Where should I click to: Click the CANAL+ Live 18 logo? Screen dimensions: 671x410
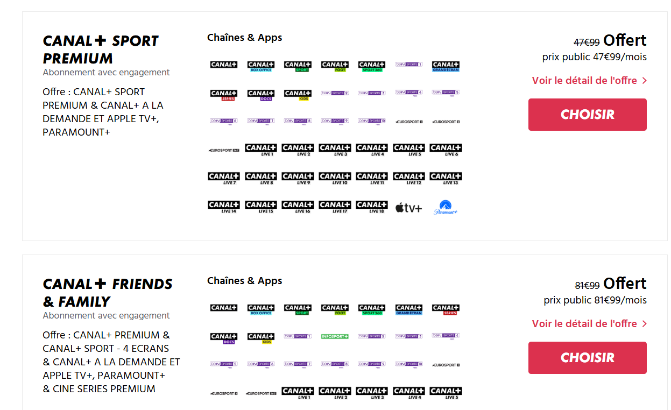tap(372, 207)
